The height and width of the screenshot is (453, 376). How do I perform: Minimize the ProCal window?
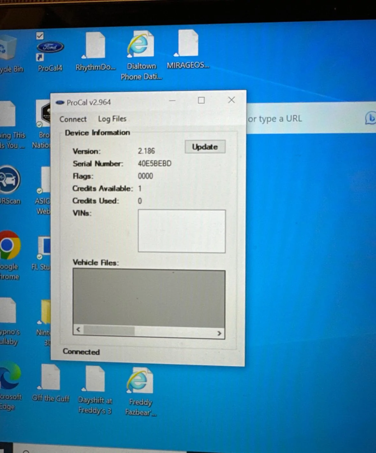click(x=172, y=101)
